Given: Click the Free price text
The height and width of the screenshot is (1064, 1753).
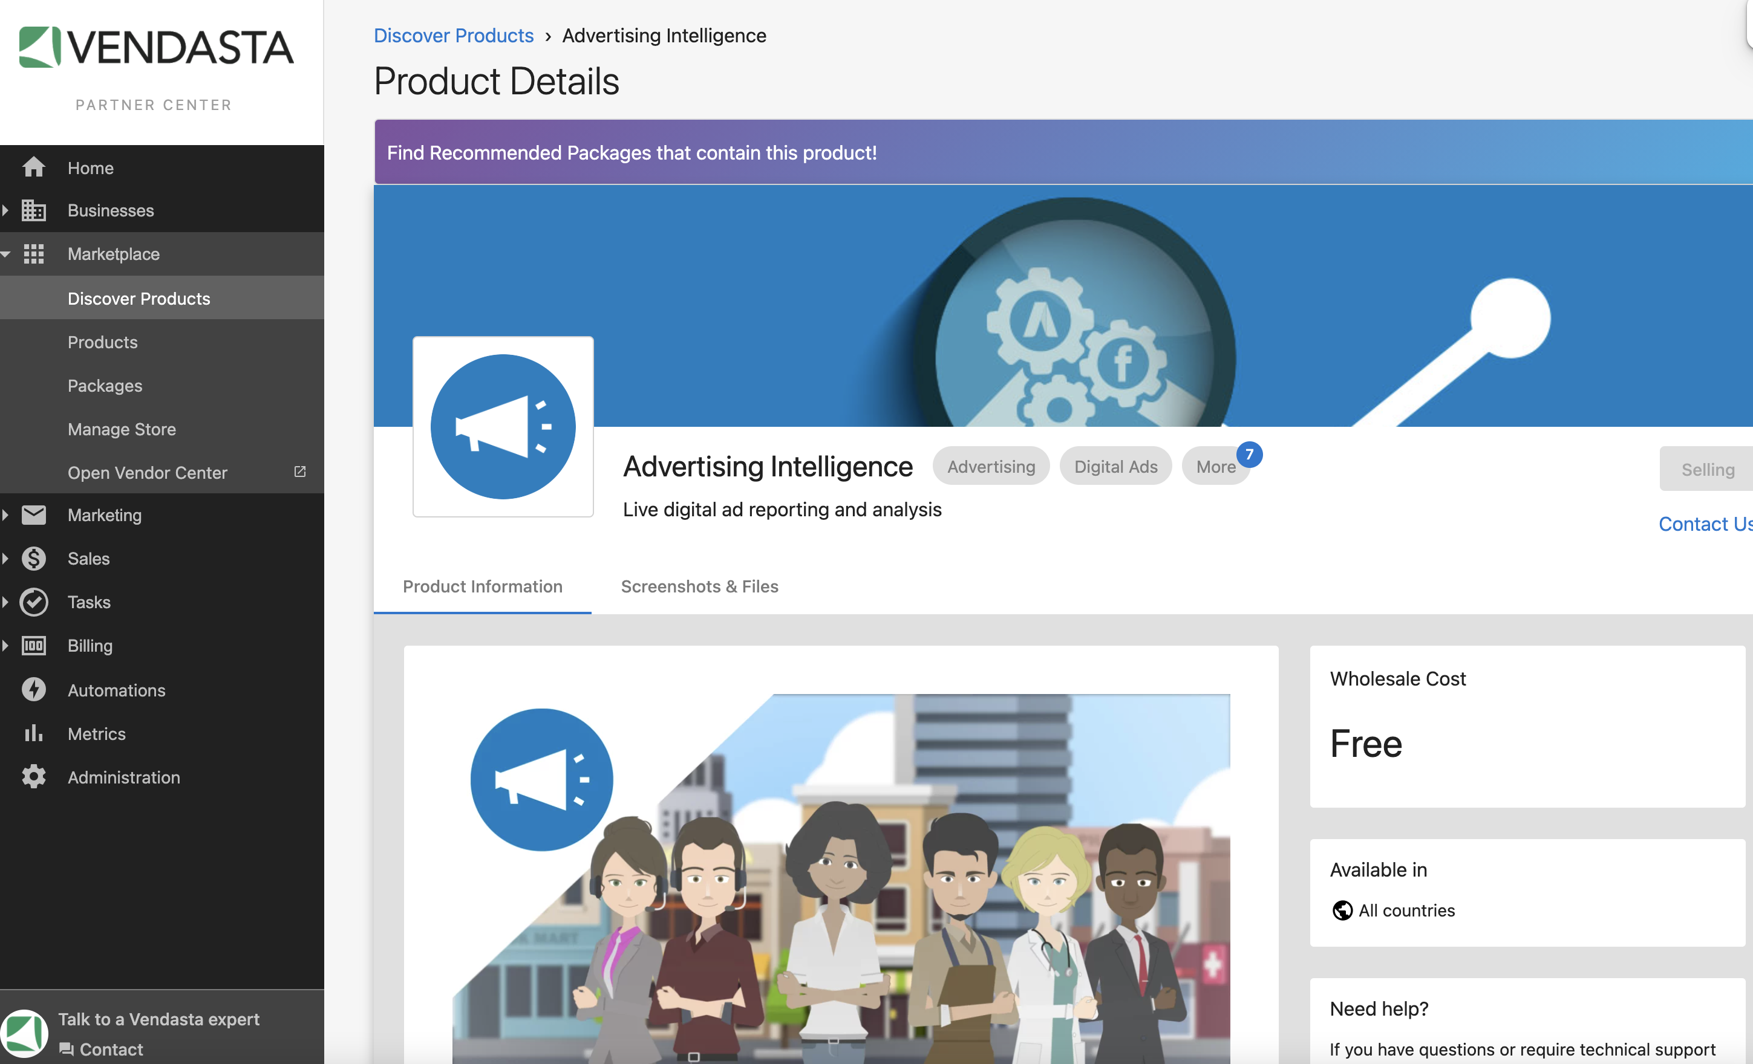Looking at the screenshot, I should pos(1366,744).
